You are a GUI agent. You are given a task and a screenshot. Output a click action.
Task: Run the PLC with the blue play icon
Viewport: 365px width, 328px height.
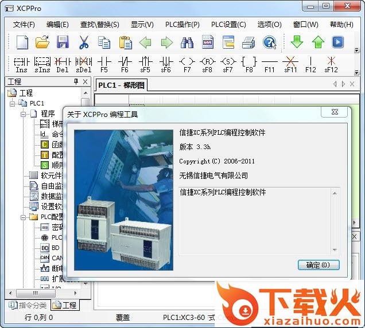338,42
